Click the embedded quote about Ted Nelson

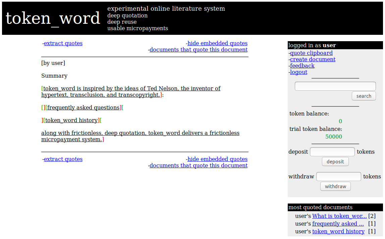(x=131, y=92)
